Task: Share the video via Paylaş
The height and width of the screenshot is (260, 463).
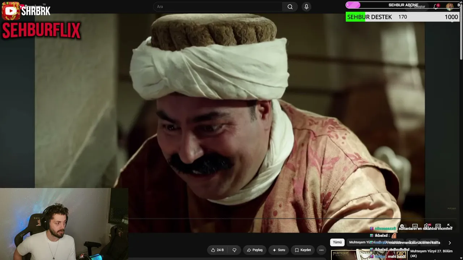Action: pos(255,250)
